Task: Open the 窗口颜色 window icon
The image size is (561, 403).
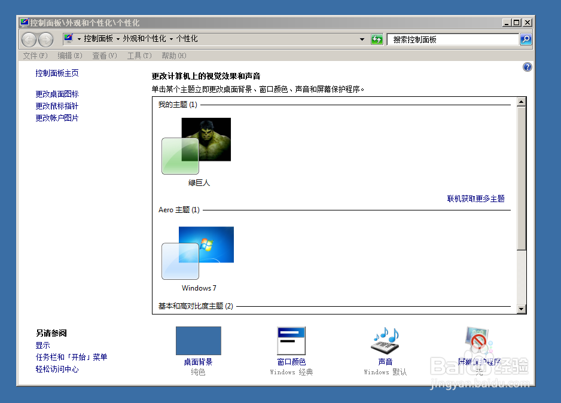Action: [x=291, y=340]
